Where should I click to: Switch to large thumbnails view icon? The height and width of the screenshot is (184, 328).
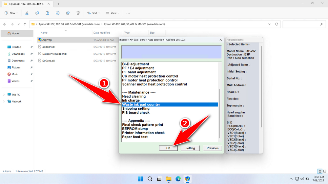325,171
